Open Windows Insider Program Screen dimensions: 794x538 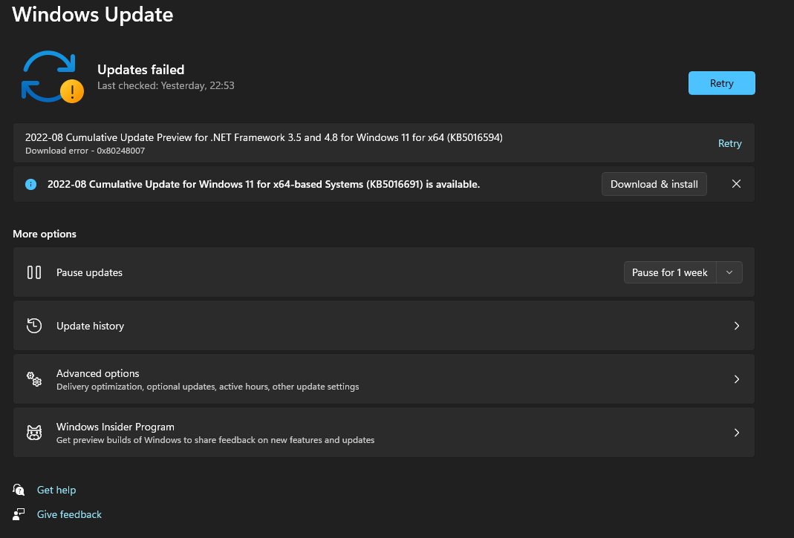coord(384,433)
